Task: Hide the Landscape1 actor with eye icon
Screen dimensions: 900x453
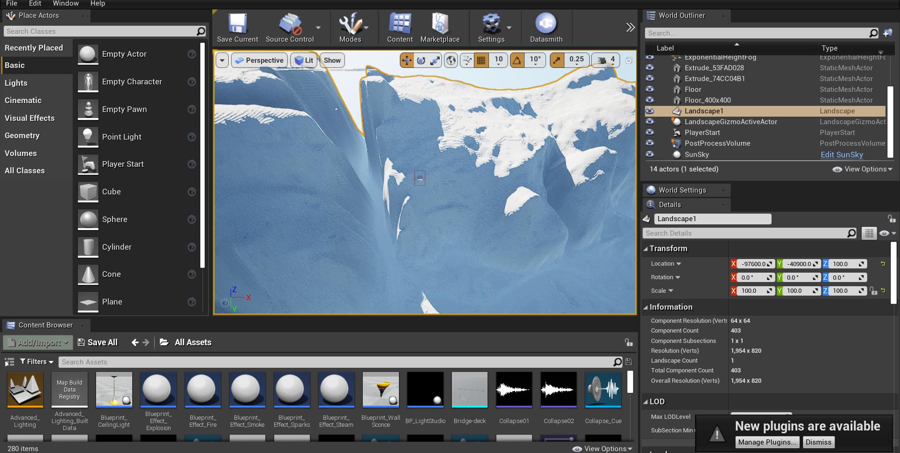Action: coord(650,111)
